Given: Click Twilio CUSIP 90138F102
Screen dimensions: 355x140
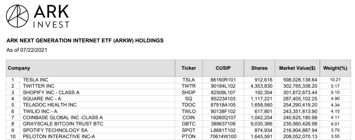Looking at the screenshot, I should (x=223, y=111).
